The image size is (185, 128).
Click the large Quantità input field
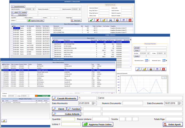tap(68, 119)
